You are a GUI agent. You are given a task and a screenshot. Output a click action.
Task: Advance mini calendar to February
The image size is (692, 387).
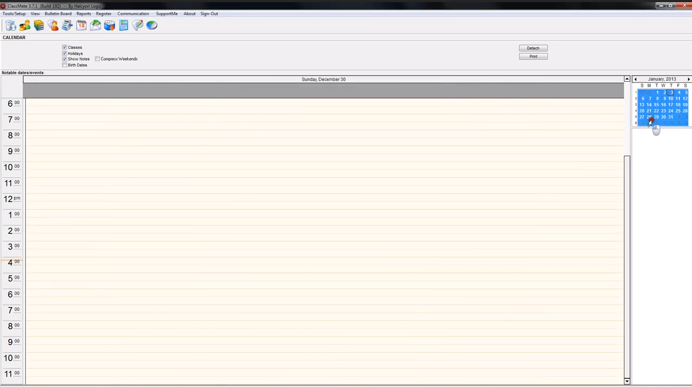pos(688,79)
